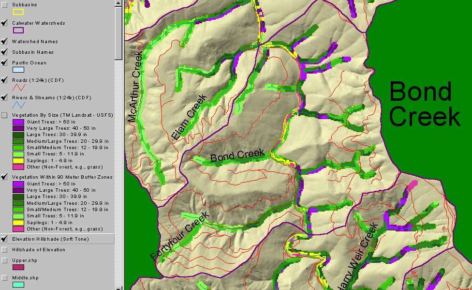The width and height of the screenshot is (472, 290).
Task: Click Medium/Large Trees swatch under Vegetation By Size
Action: (18, 141)
